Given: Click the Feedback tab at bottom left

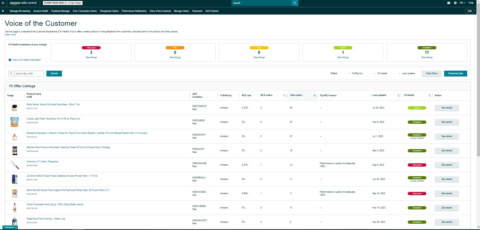Looking at the screenshot, I should click(10, 227).
